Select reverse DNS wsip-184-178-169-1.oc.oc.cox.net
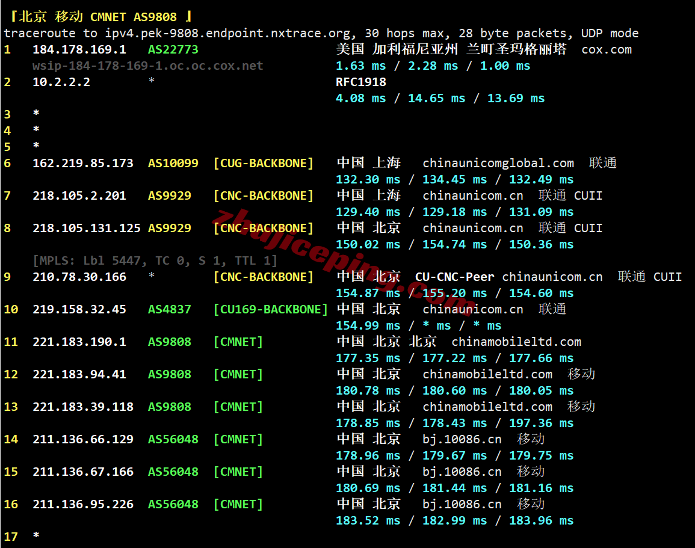 pyautogui.click(x=147, y=66)
